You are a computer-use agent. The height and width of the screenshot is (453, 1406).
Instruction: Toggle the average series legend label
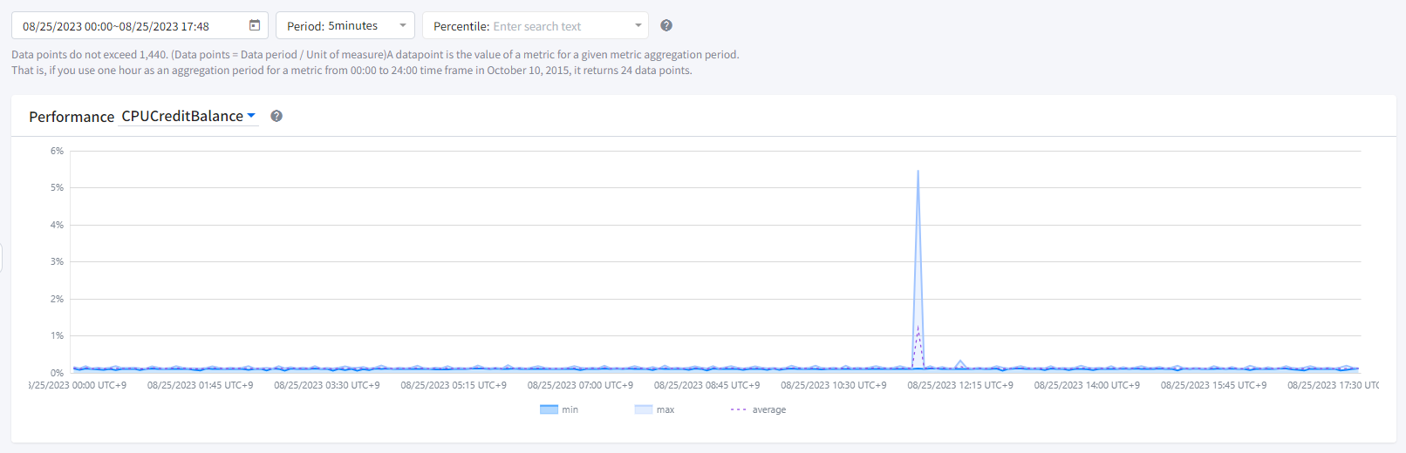click(769, 409)
